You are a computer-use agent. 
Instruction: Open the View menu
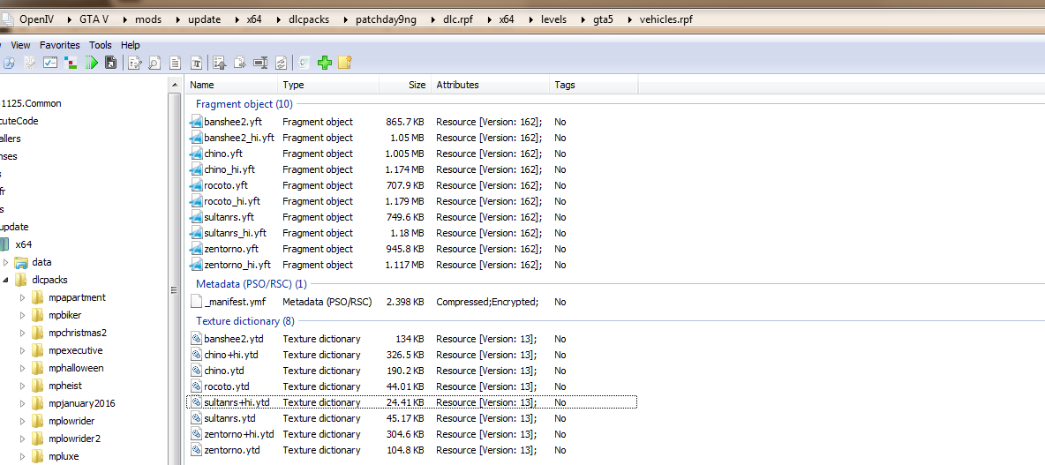coord(20,45)
